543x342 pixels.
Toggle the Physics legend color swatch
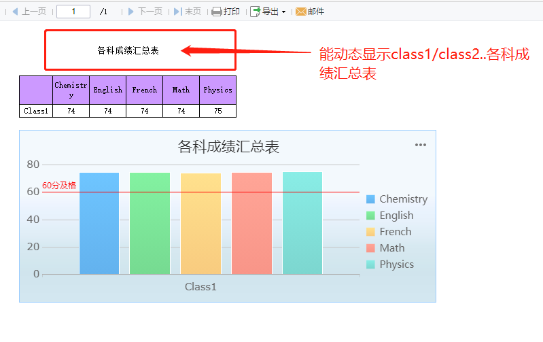point(370,264)
